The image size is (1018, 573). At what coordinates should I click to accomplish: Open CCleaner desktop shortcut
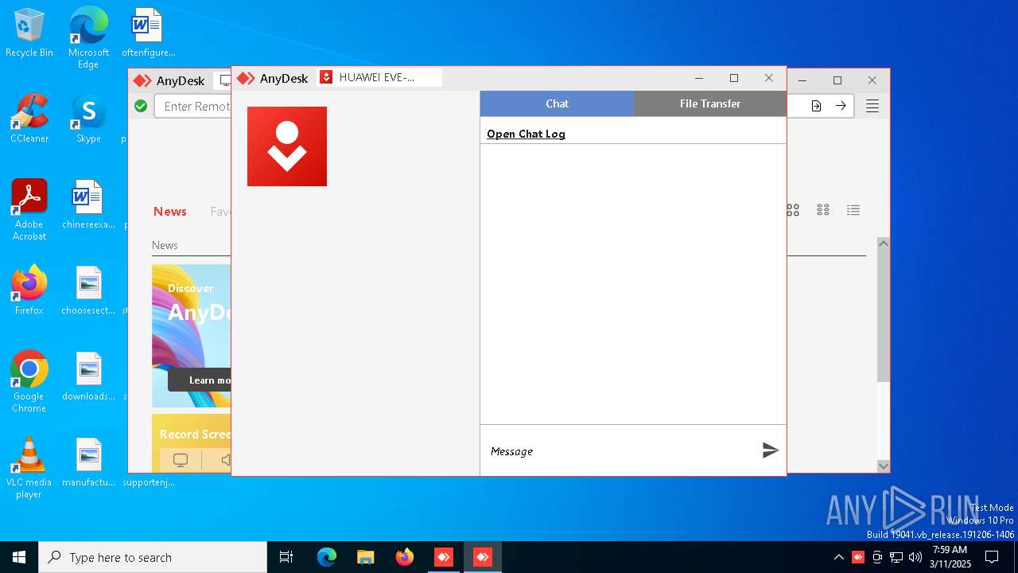click(29, 119)
